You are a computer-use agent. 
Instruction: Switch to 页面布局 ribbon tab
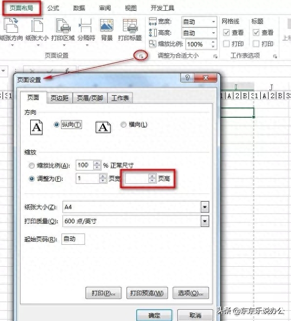coord(21,8)
